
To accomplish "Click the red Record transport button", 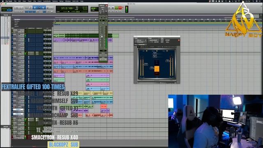I will coord(120,8).
